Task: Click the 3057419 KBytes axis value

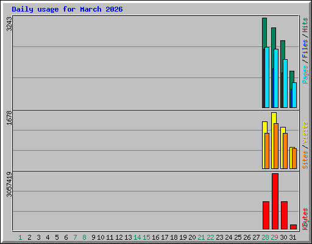Action: (x=9, y=185)
